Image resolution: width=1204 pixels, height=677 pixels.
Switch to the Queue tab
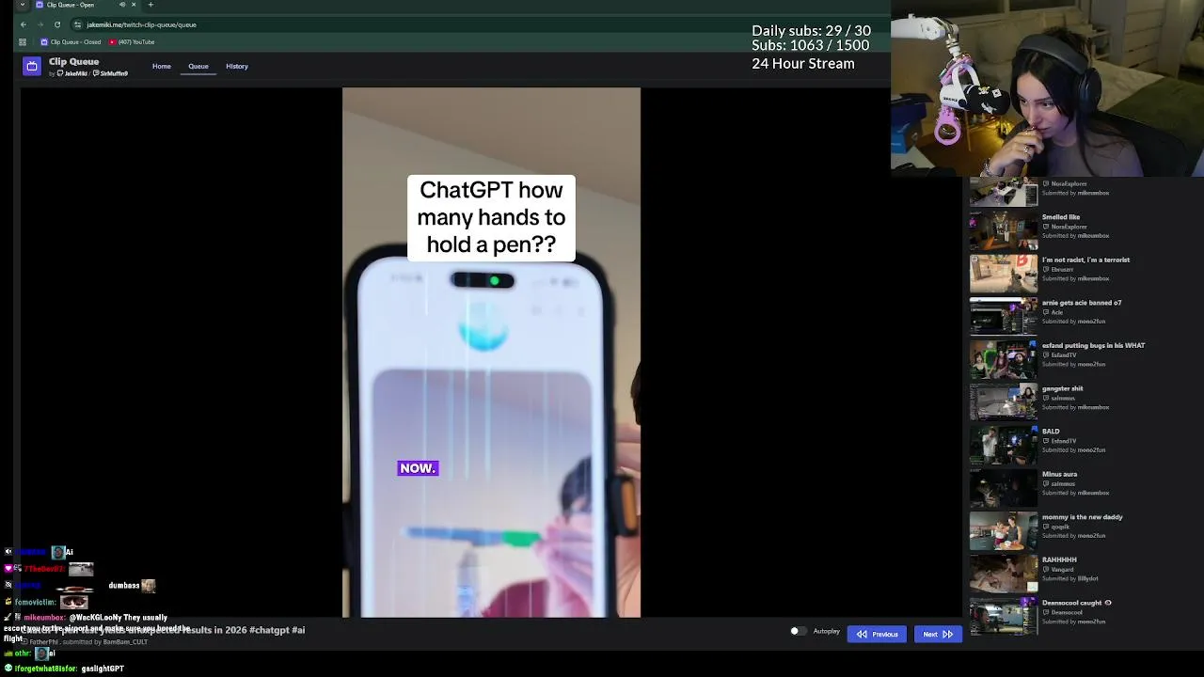pos(198,66)
